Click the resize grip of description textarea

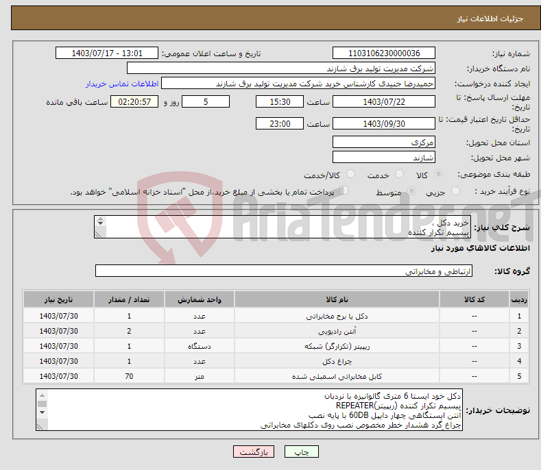[98, 234]
